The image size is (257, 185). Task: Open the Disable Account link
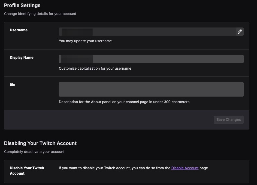185,168
